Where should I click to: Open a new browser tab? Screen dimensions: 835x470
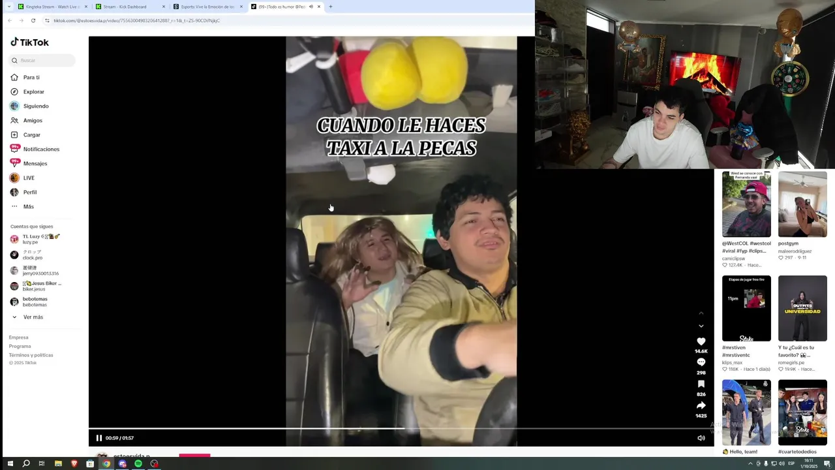pyautogui.click(x=331, y=7)
